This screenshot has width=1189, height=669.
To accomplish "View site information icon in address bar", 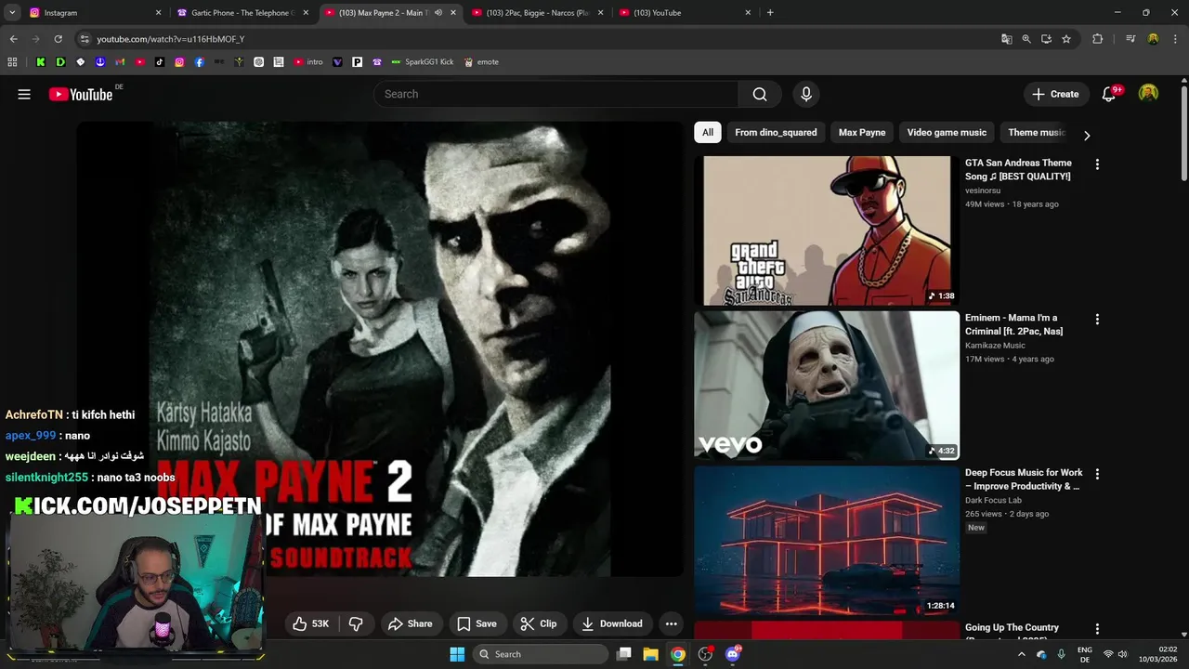I will (x=85, y=39).
